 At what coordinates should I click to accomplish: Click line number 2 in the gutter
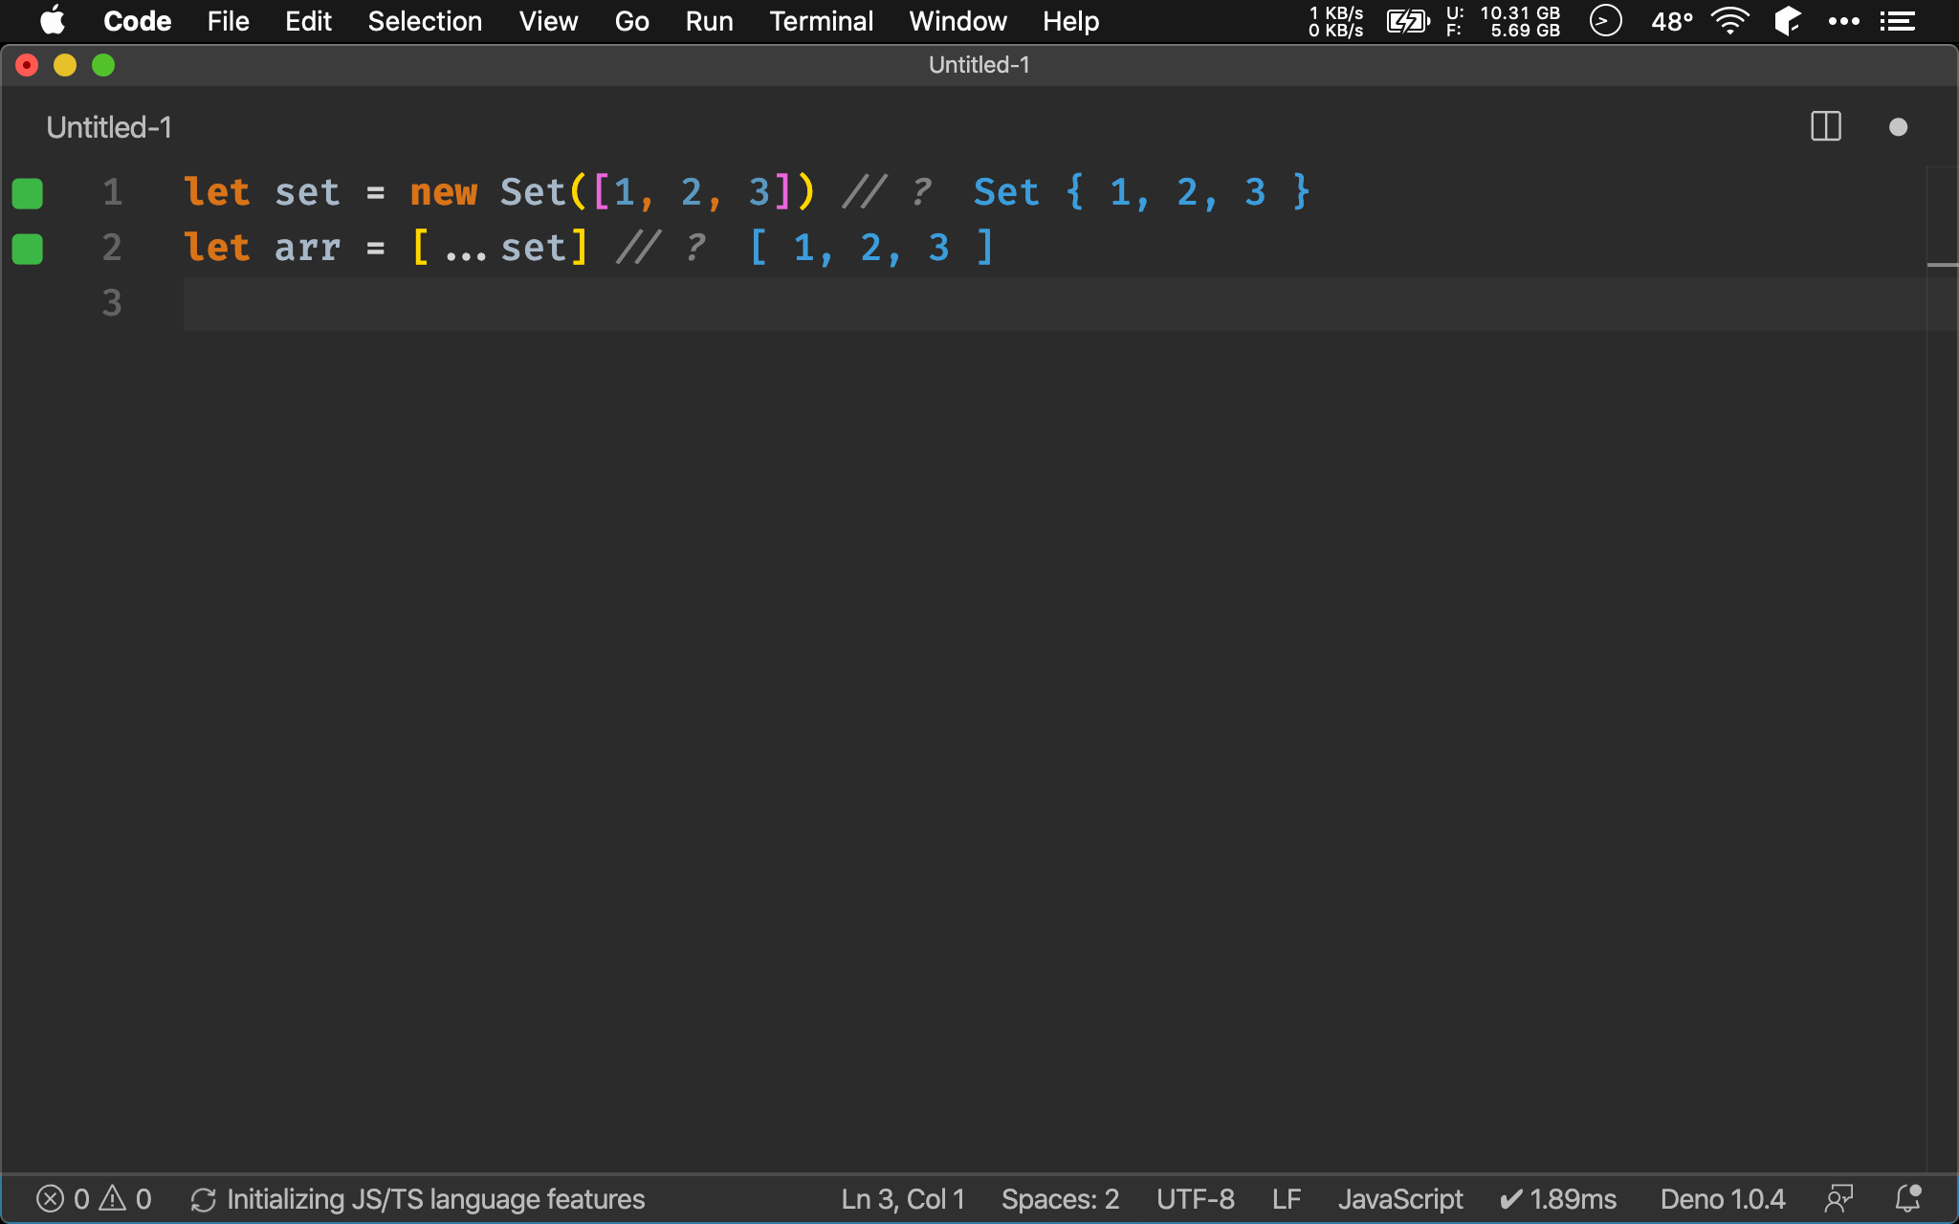[x=112, y=248]
